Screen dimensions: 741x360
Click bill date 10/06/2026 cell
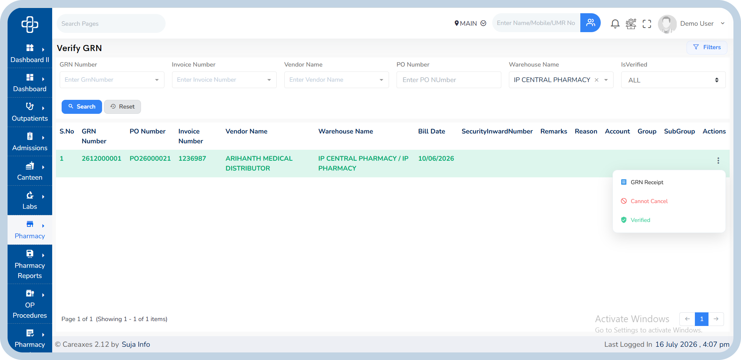[436, 158]
